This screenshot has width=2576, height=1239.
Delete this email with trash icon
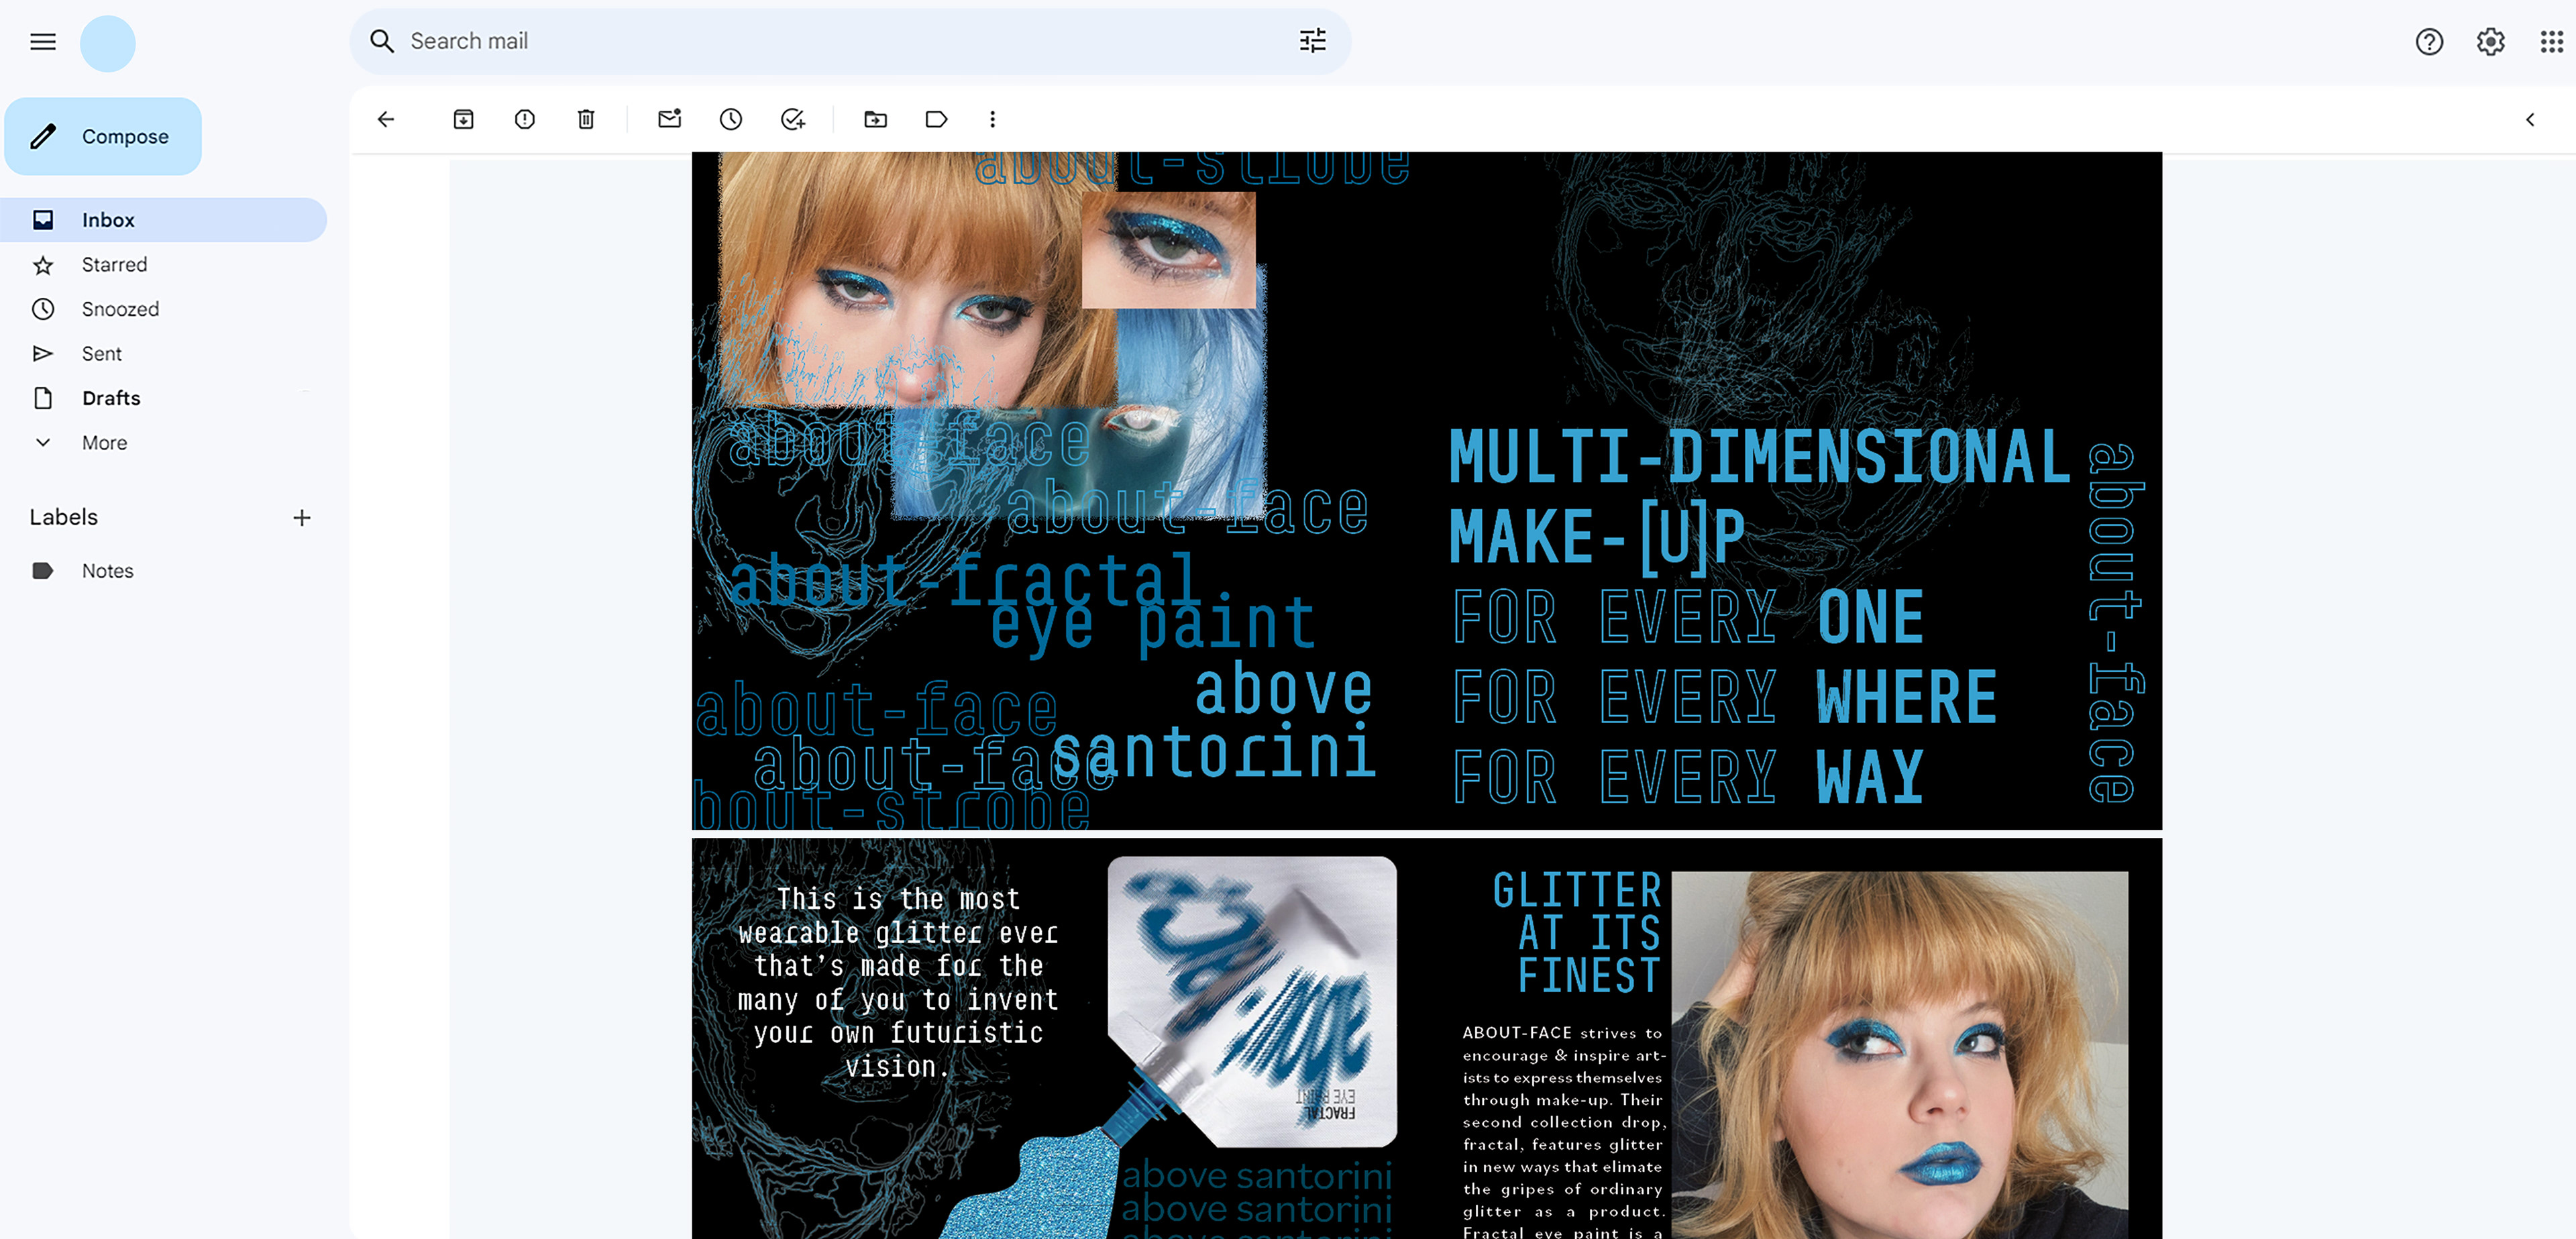click(586, 120)
